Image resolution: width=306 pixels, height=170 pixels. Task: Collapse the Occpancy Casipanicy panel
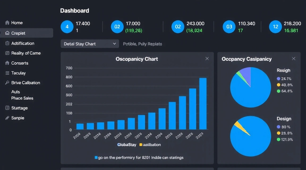pyautogui.click(x=294, y=58)
